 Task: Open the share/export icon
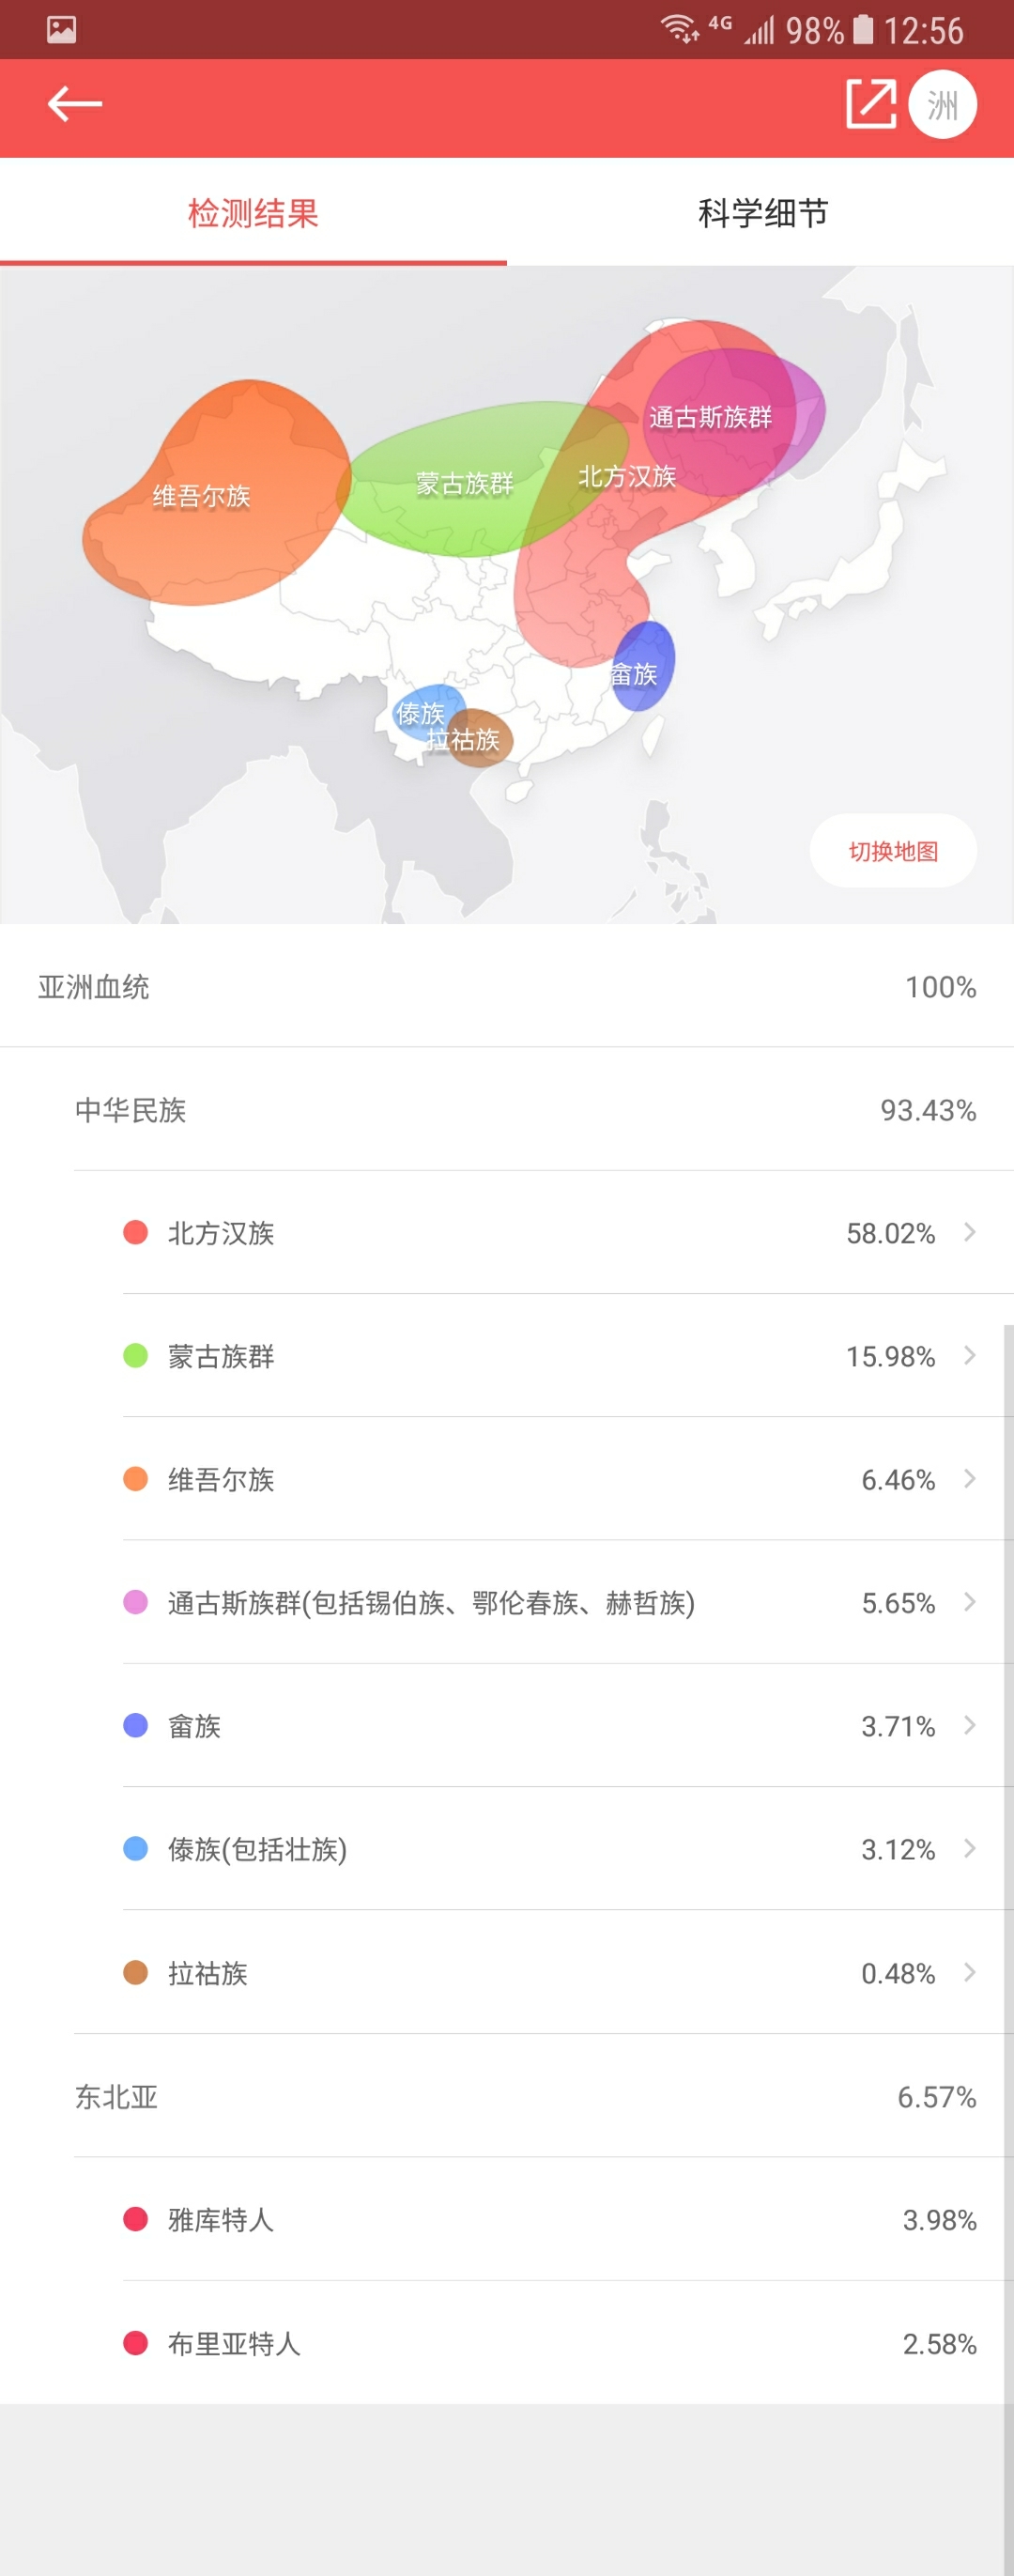pos(870,104)
